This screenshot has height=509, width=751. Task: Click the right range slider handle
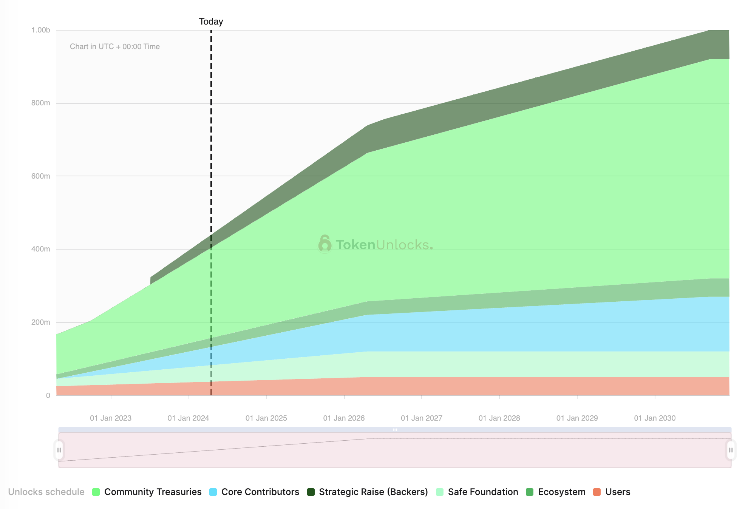[731, 450]
